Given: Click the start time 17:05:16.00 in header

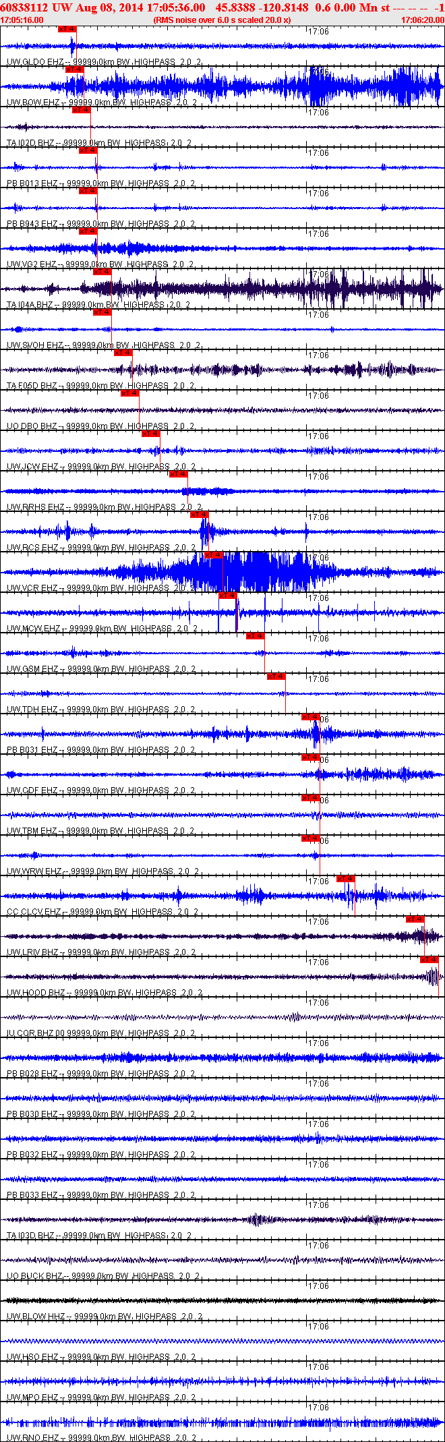Looking at the screenshot, I should click(x=22, y=20).
